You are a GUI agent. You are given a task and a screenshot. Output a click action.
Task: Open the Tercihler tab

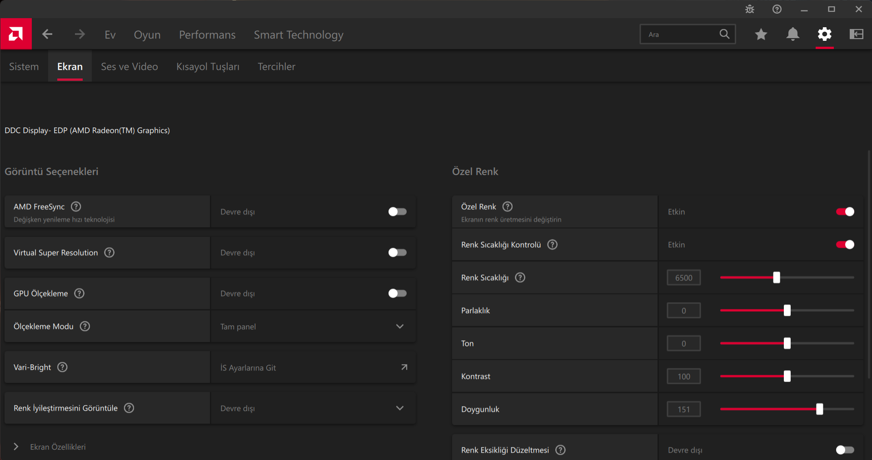tap(276, 67)
